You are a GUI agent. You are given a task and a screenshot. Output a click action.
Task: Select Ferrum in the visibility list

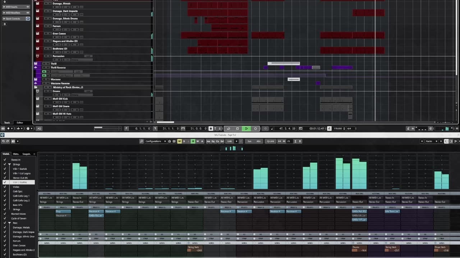point(17,241)
